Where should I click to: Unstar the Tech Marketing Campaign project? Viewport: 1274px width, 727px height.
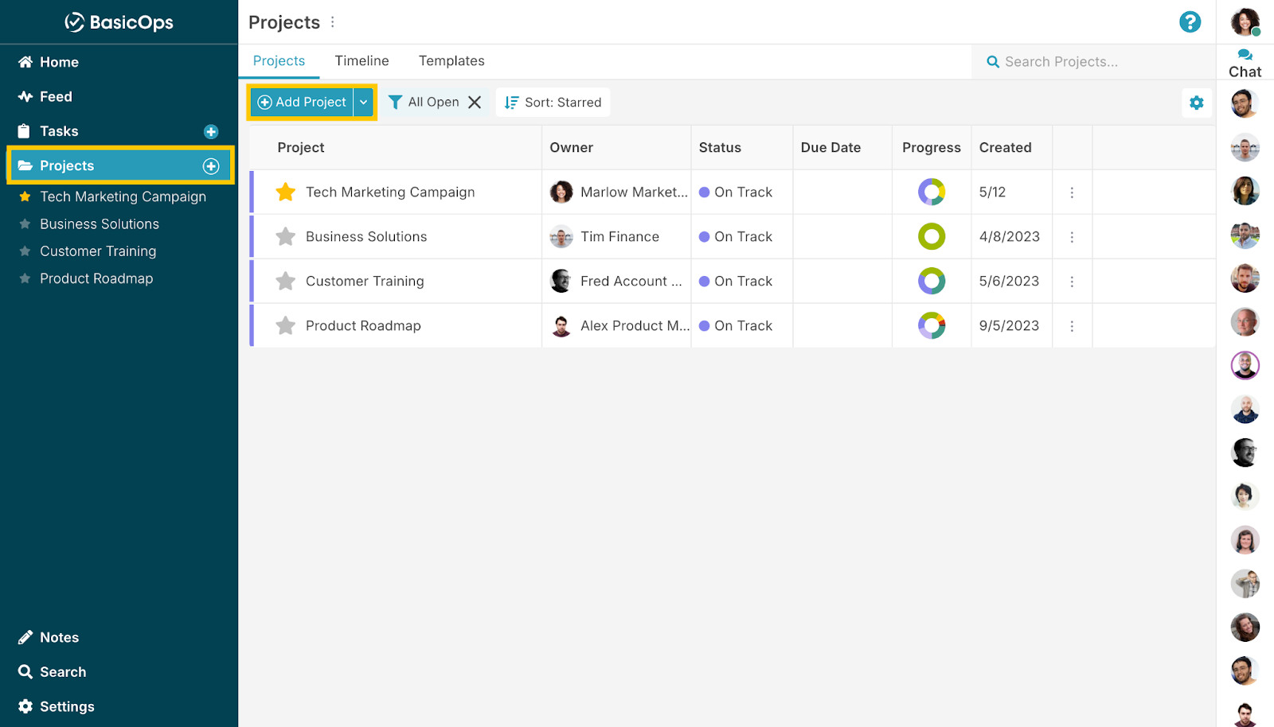pos(284,192)
